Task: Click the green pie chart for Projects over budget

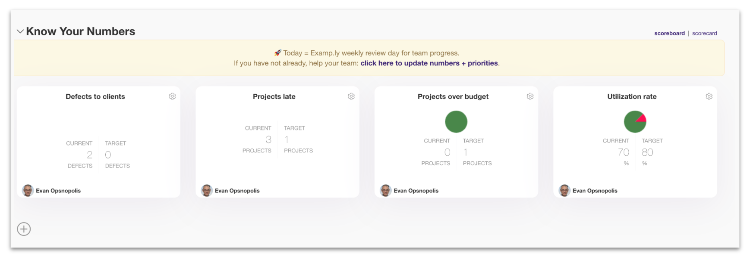Action: 456,122
